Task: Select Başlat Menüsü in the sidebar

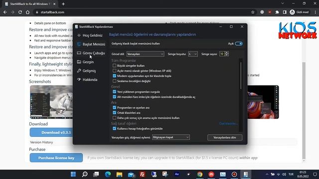Action: pyautogui.click(x=91, y=44)
